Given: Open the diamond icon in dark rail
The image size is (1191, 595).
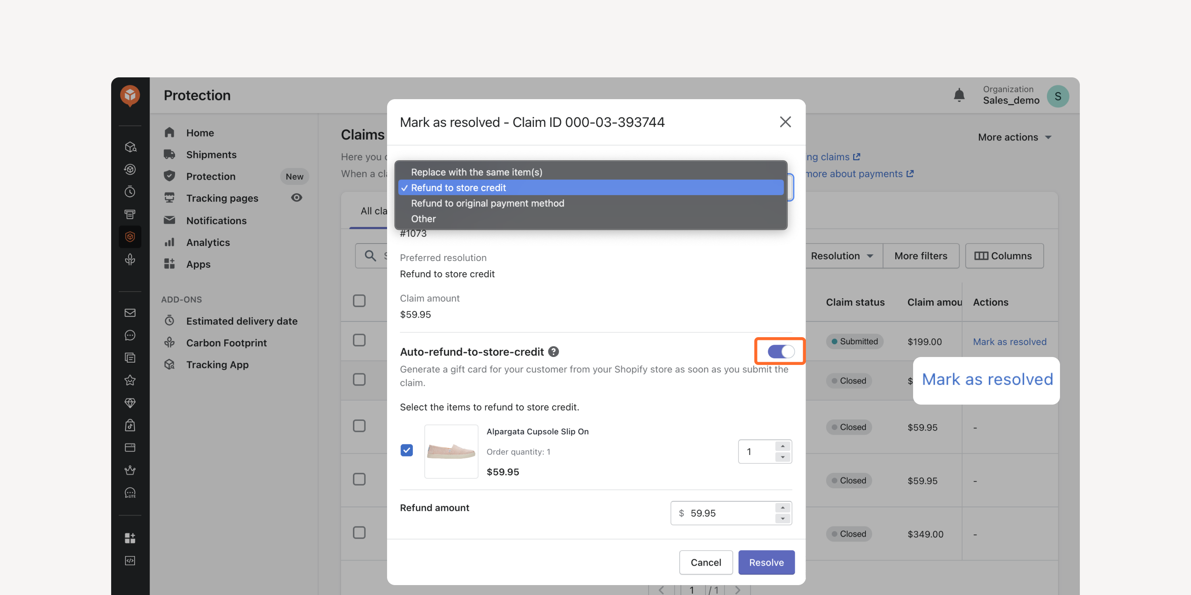Looking at the screenshot, I should tap(130, 403).
